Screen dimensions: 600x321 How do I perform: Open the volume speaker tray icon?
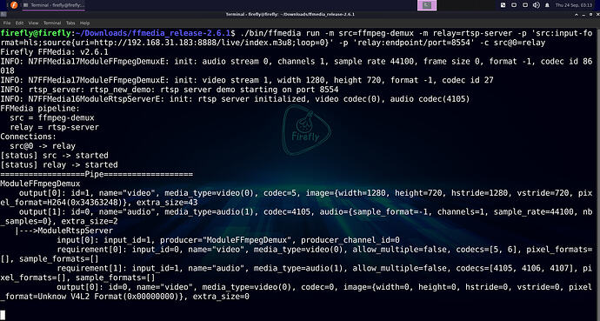(536, 5)
